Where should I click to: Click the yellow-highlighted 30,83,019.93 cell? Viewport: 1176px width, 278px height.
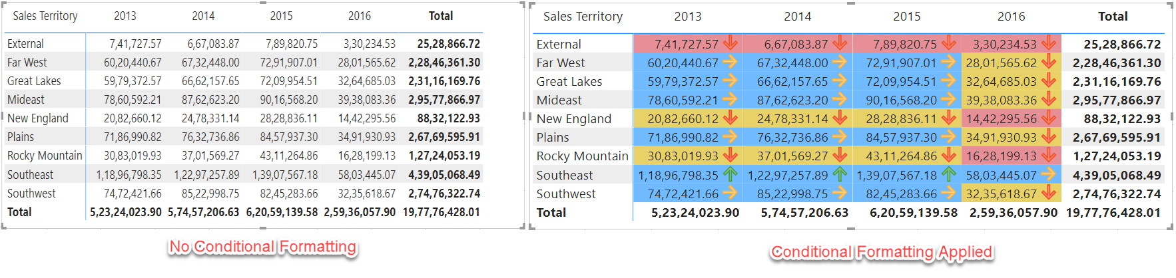[x=683, y=156]
